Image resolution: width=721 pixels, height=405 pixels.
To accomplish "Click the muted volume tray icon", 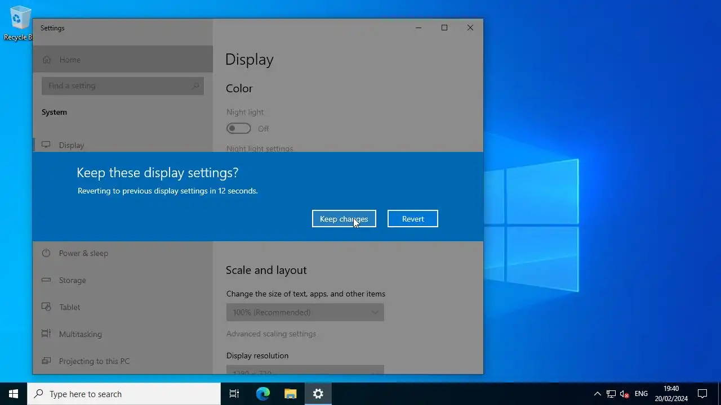I will (x=624, y=394).
